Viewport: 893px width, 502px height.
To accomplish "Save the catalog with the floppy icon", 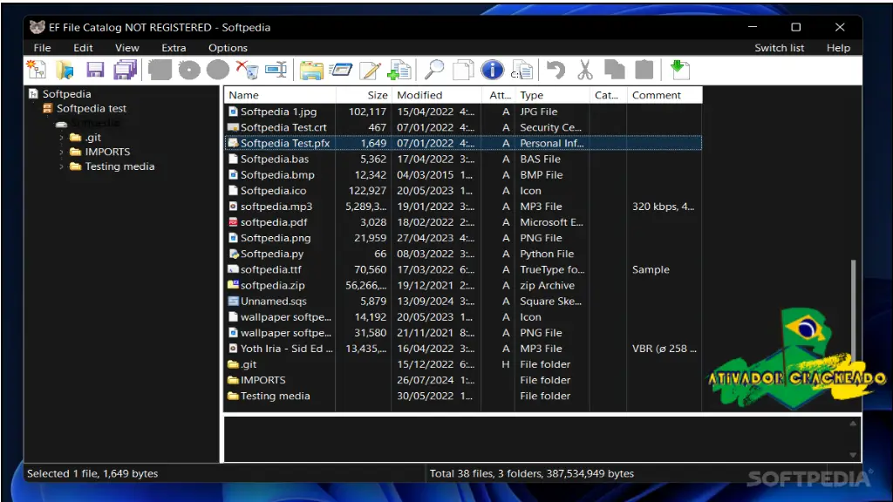I will pyautogui.click(x=95, y=70).
